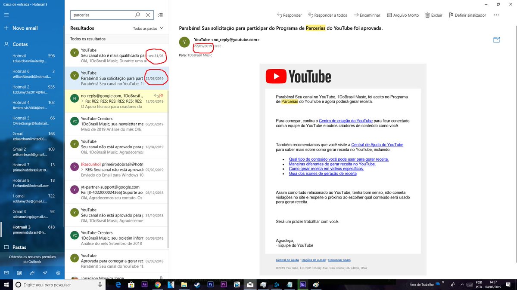Click Qual tipo de conteúdo link
This screenshot has width=517, height=290.
[x=339, y=159]
